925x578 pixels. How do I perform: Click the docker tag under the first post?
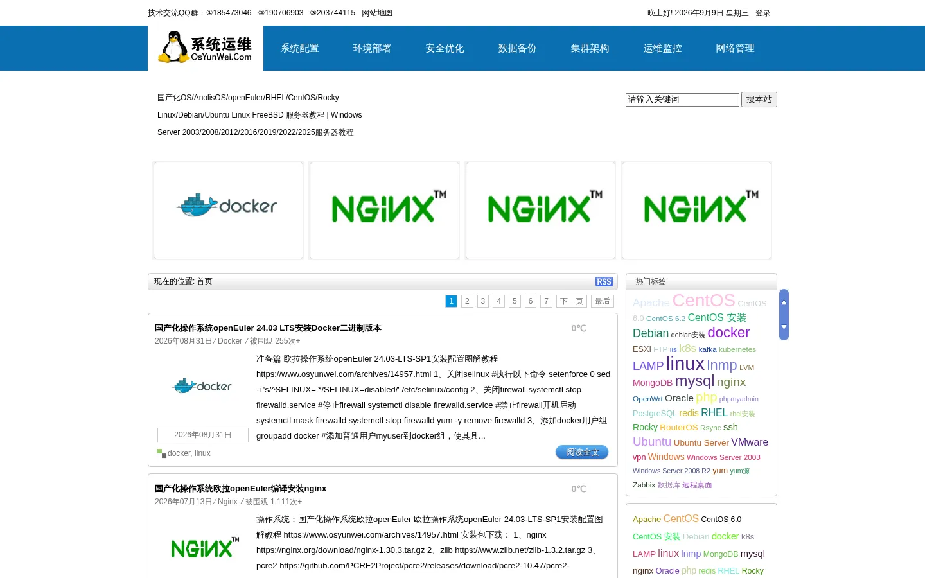pos(179,453)
